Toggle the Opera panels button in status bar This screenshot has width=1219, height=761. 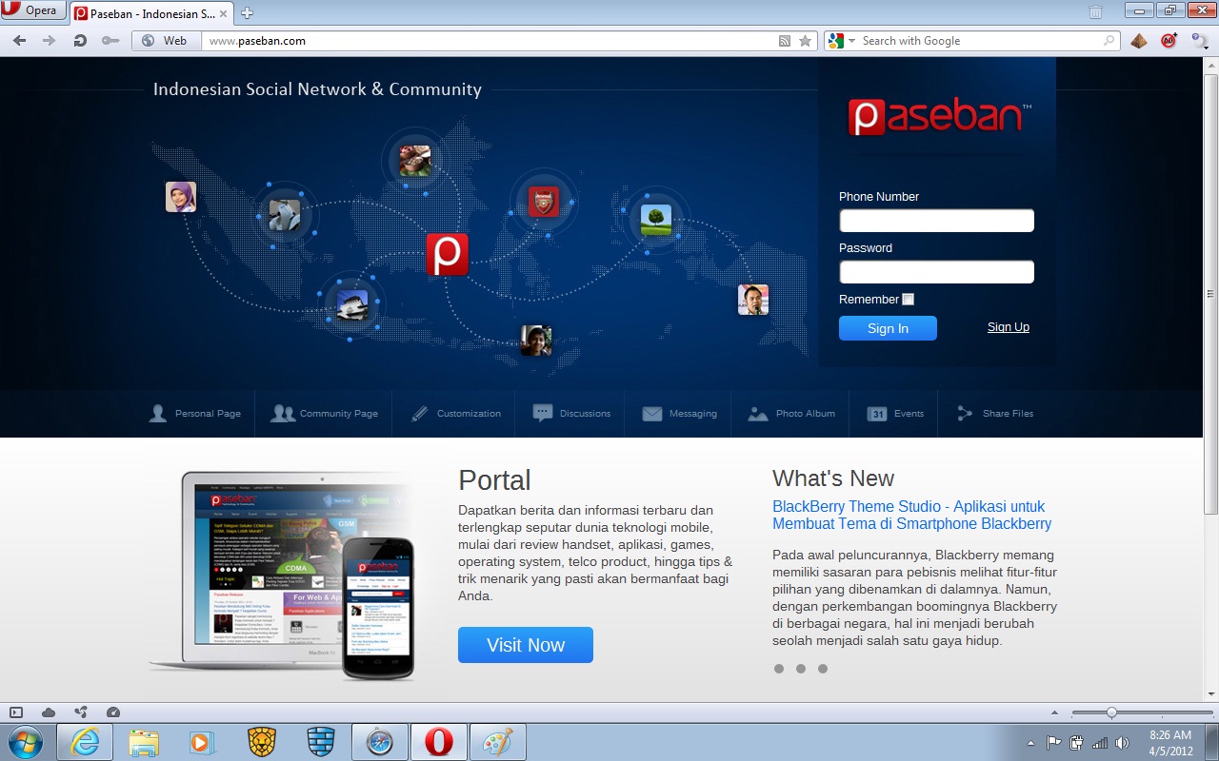(15, 712)
